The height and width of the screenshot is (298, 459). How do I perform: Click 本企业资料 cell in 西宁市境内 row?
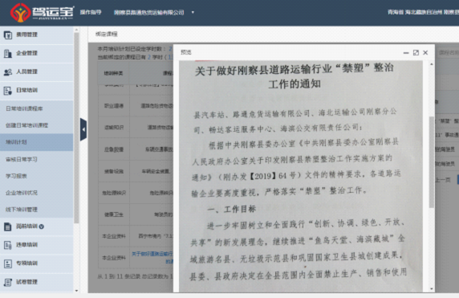click(114, 236)
